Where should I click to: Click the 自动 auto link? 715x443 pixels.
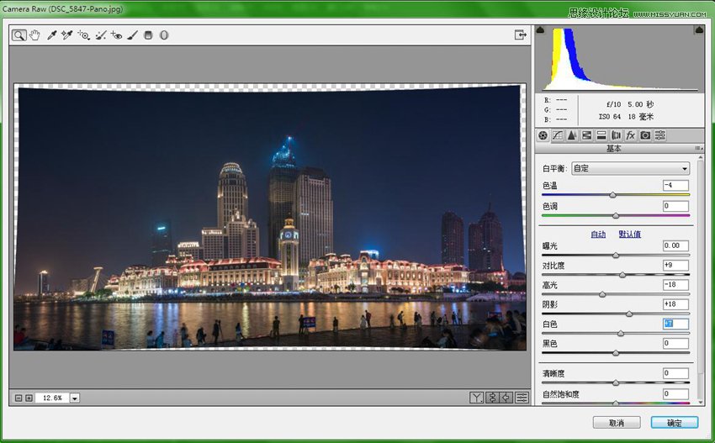(x=598, y=234)
